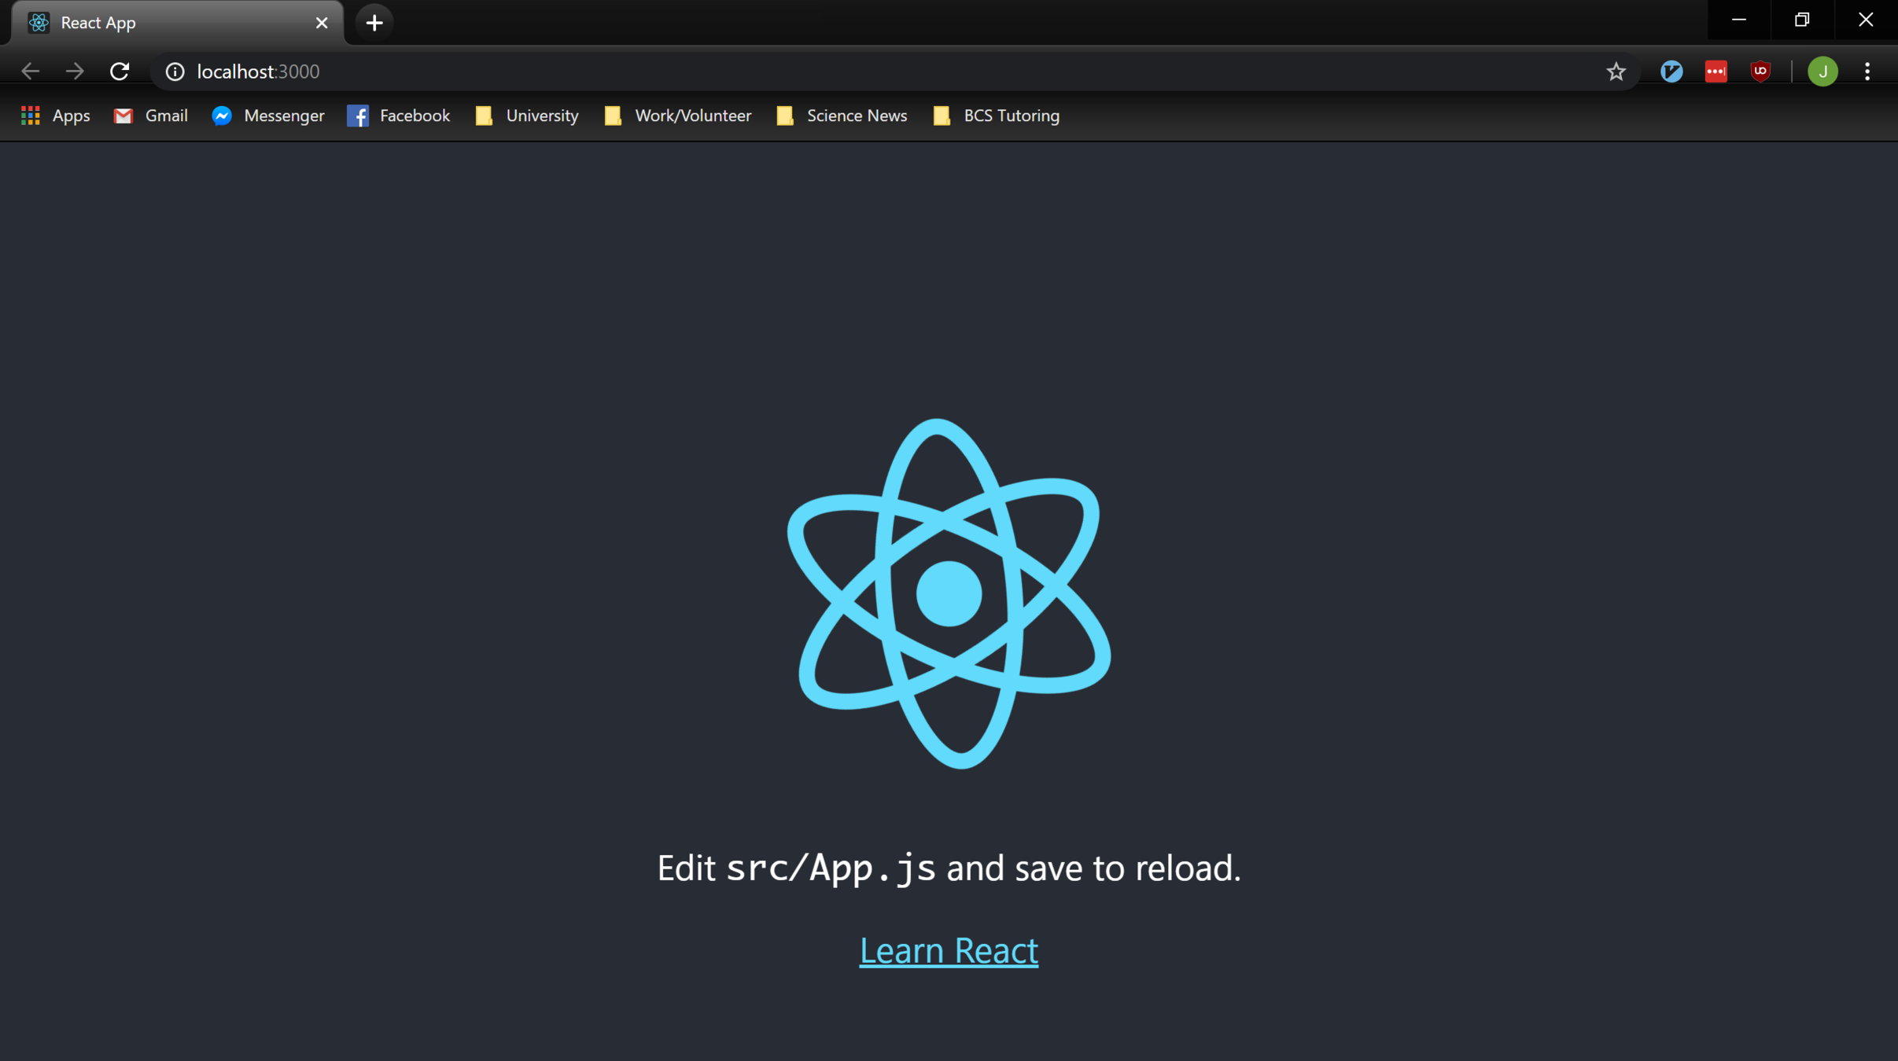Open a new tab with plus button
Screen dimensions: 1898x1061
pyautogui.click(x=374, y=23)
